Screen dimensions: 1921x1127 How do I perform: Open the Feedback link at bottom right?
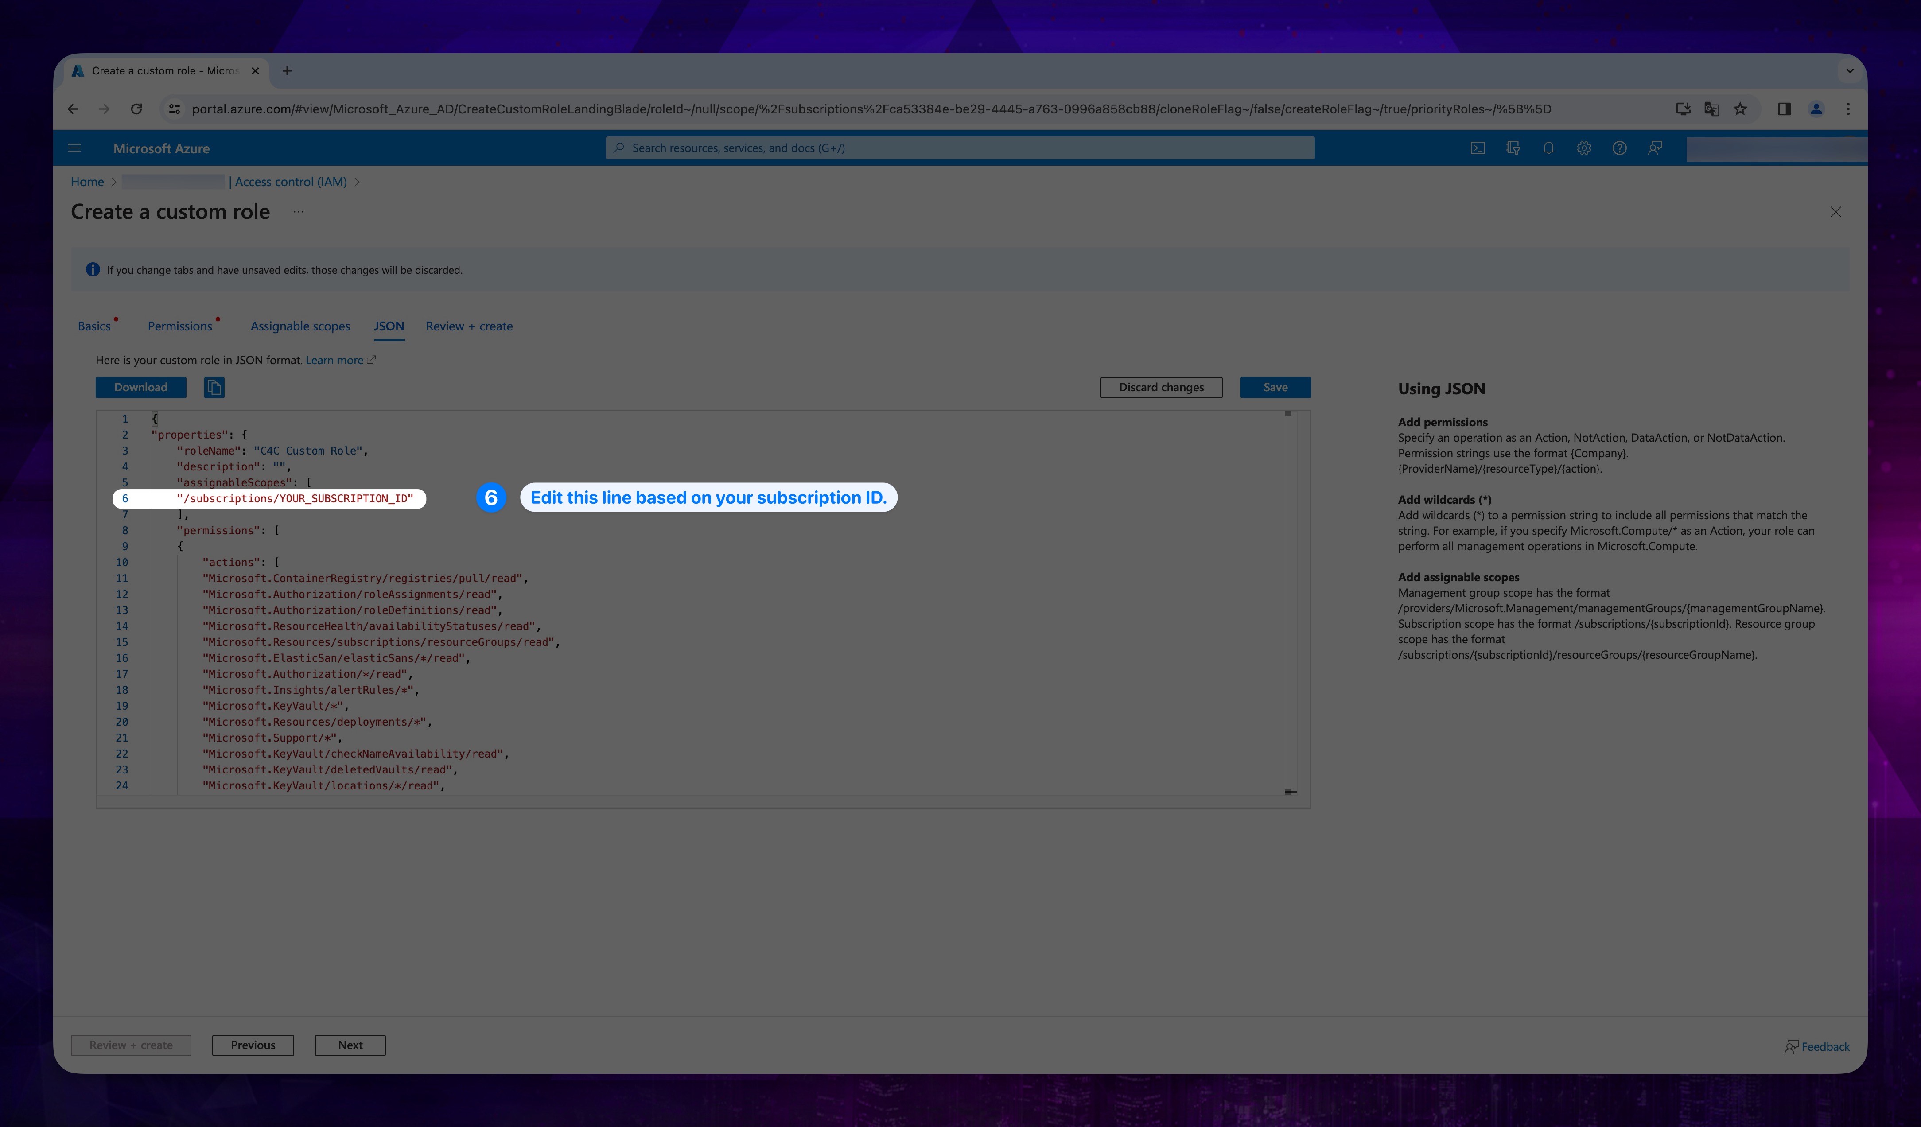(x=1816, y=1046)
